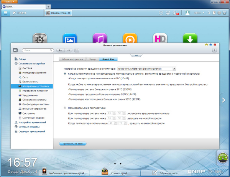
Task: Select the automatic temperature conditions radio button
Action: tap(65, 74)
